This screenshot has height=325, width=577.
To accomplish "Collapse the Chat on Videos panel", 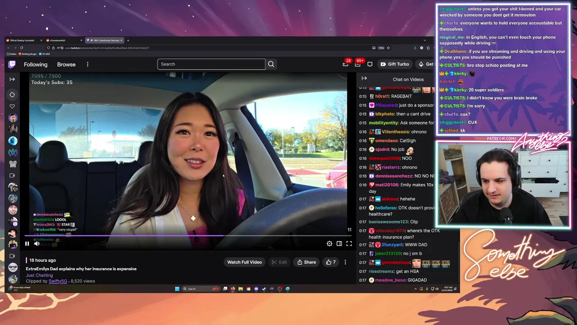I will (364, 78).
